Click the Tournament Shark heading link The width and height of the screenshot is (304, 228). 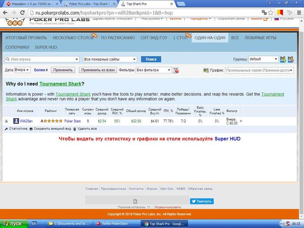point(60,84)
